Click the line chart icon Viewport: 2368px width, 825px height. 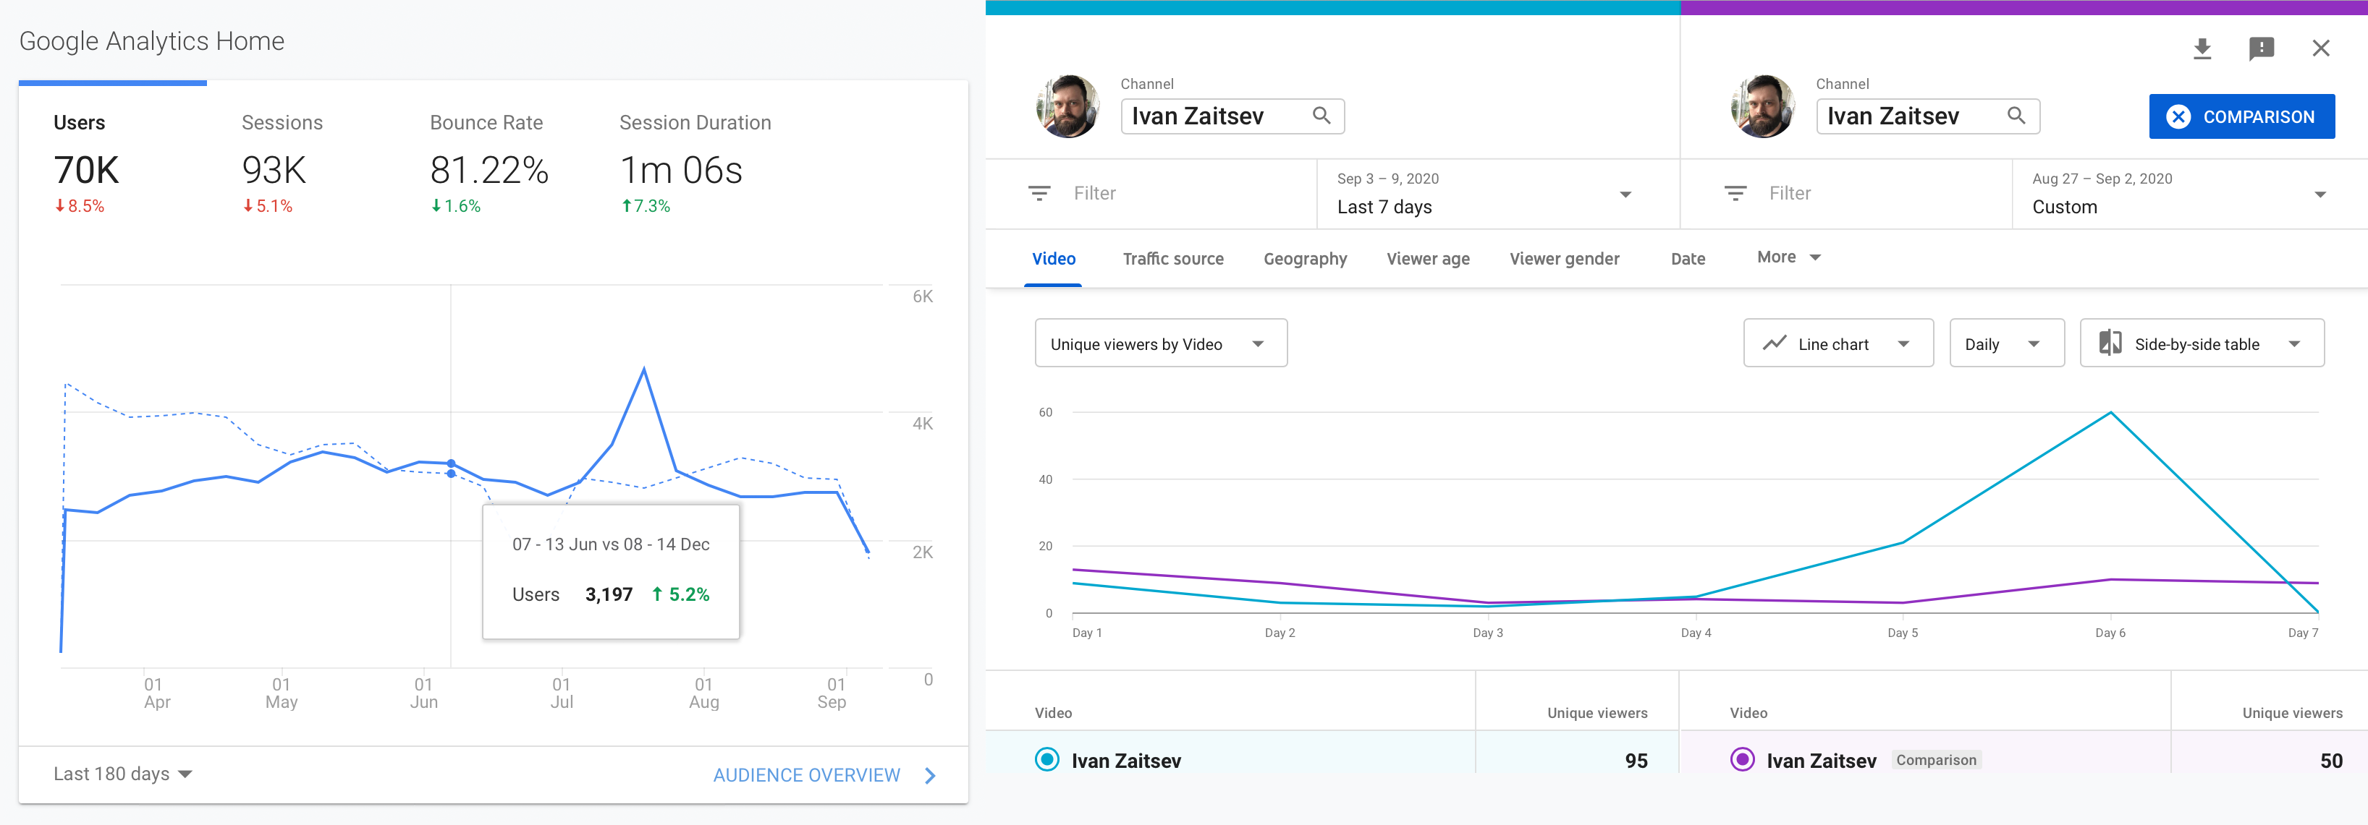tap(1774, 343)
